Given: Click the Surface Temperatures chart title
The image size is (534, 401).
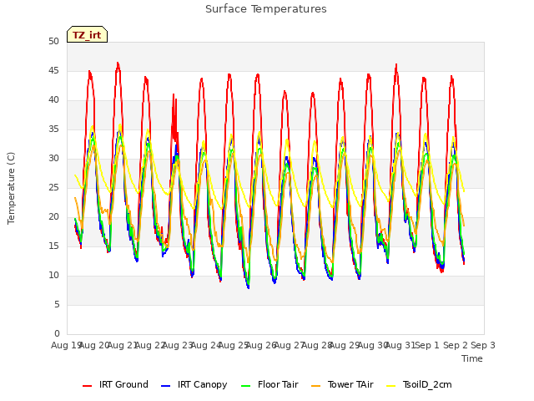Looking at the screenshot, I should tap(266, 9).
